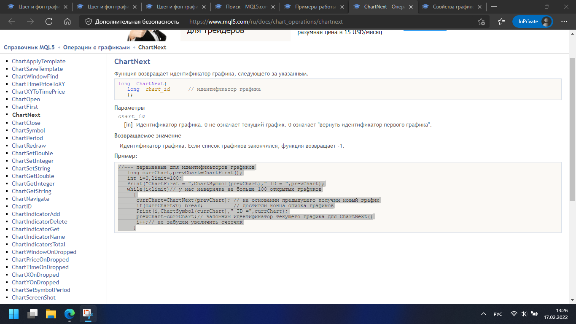
Task: Open clock and date 13:26
Action: pos(556,314)
